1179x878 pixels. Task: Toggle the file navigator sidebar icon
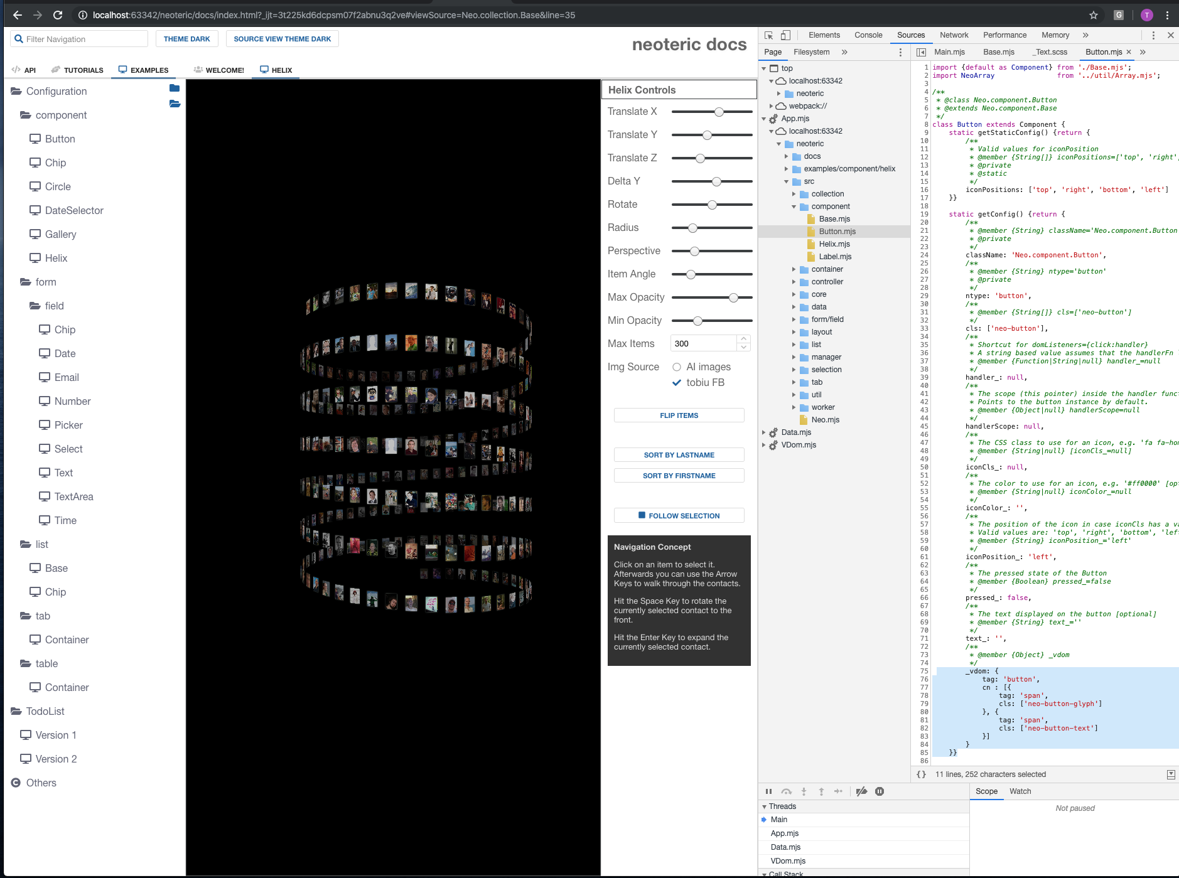[921, 52]
